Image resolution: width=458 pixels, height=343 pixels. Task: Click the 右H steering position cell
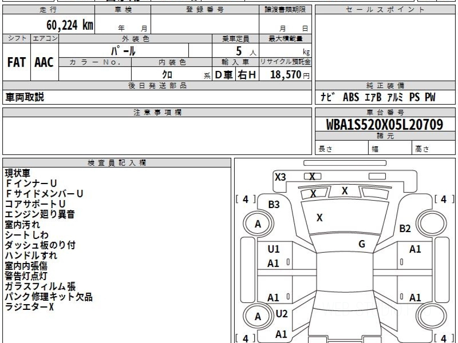pyautogui.click(x=247, y=75)
